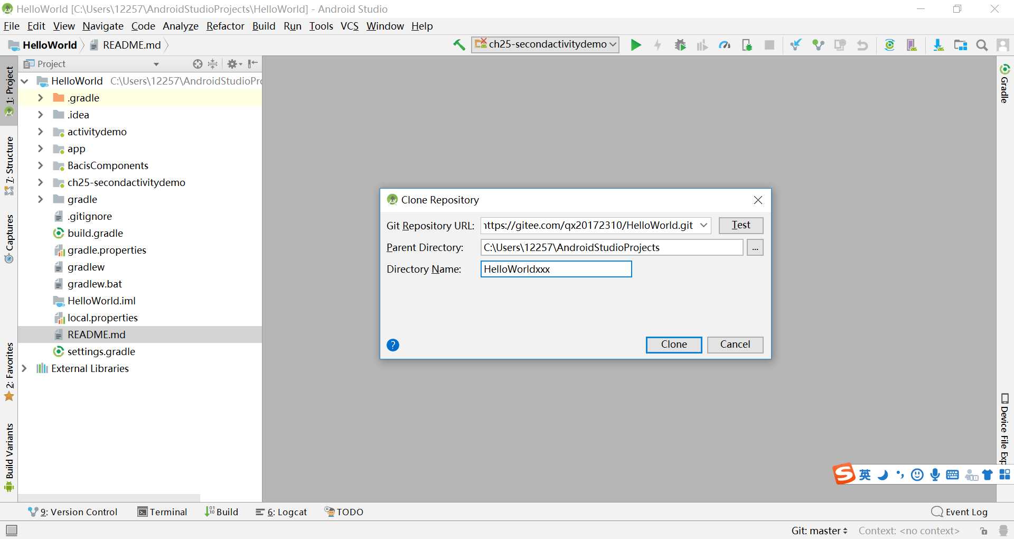Hide the Project tool window icon
The image size is (1014, 539).
point(253,64)
